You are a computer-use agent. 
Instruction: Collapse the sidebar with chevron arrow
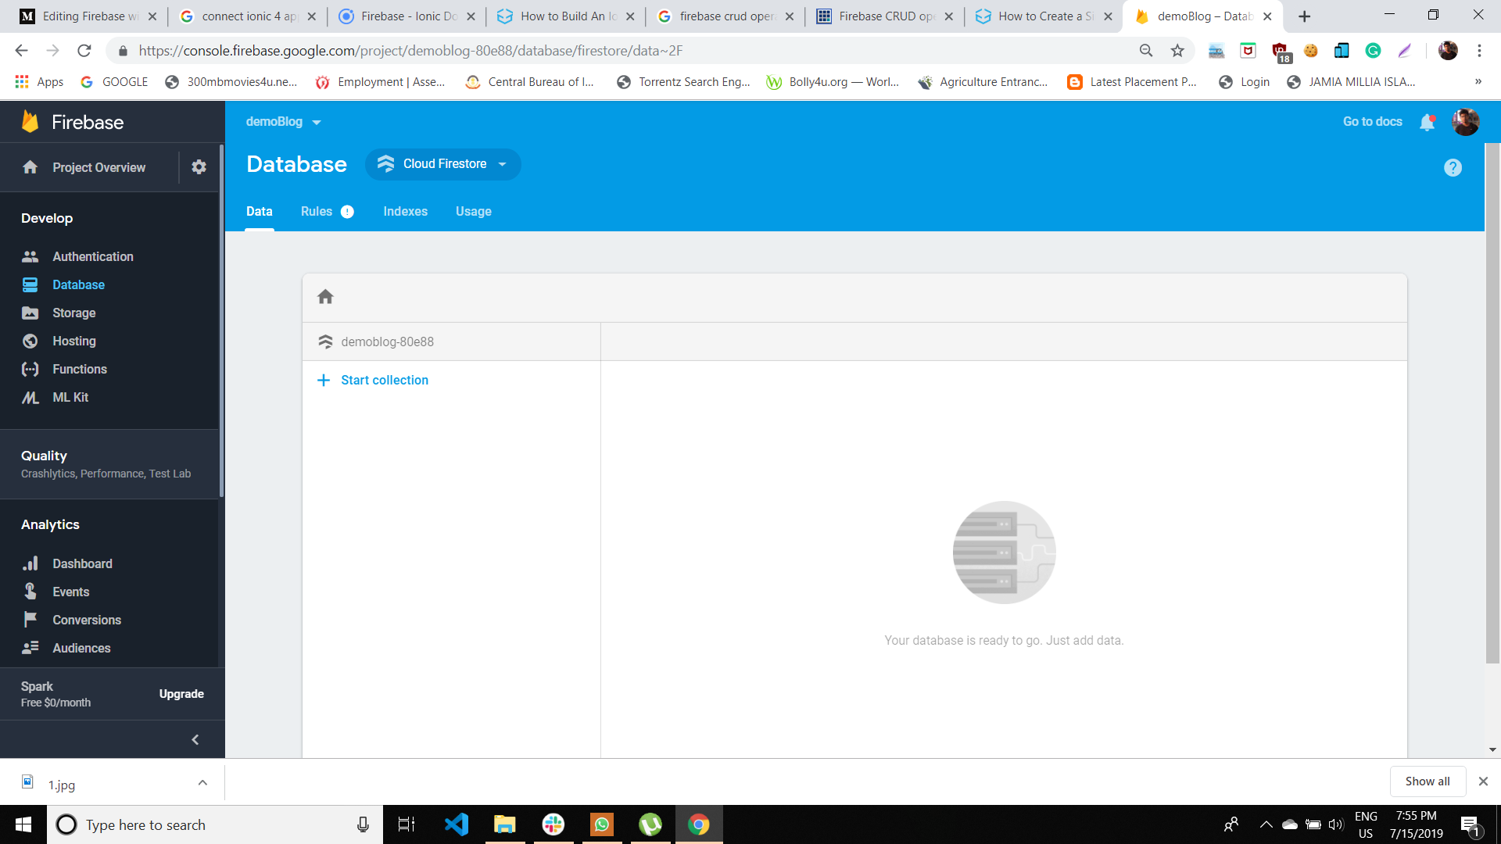click(x=195, y=739)
